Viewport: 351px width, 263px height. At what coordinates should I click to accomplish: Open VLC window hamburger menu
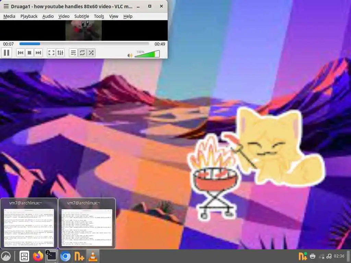[x=6, y=6]
